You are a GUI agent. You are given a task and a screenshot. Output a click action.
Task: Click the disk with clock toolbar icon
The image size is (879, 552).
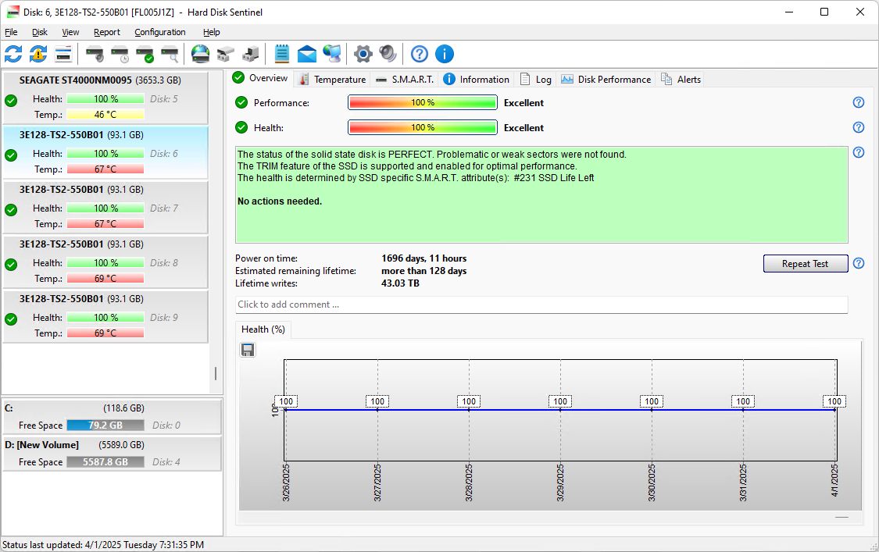120,55
